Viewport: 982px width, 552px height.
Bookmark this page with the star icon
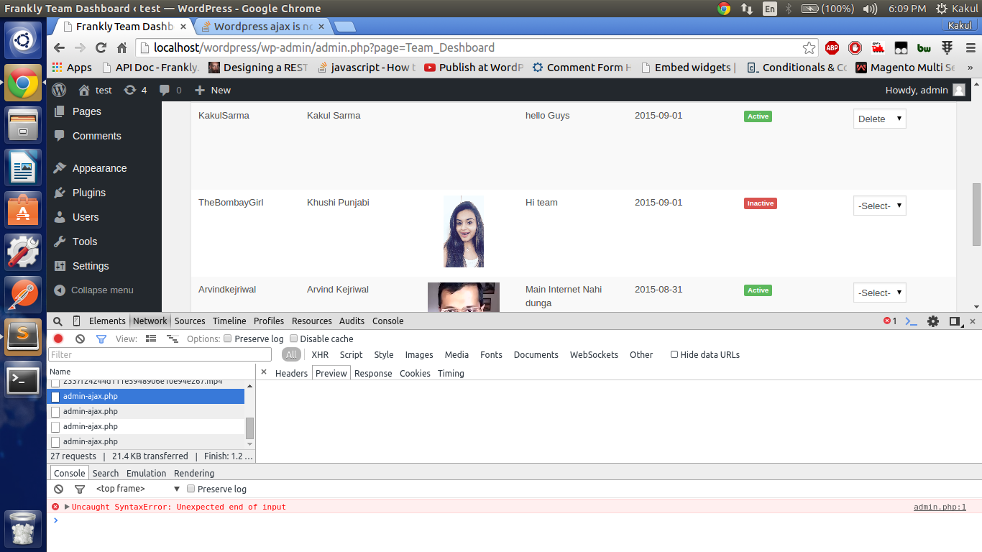(x=809, y=48)
